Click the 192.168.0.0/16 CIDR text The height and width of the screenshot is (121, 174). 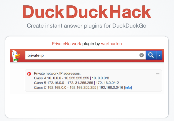tap(111, 88)
